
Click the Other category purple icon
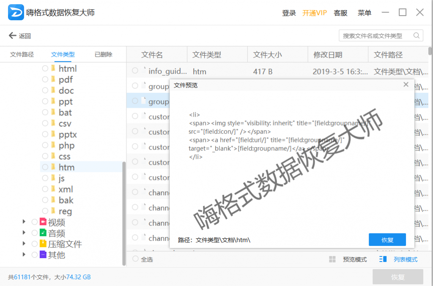(43, 255)
